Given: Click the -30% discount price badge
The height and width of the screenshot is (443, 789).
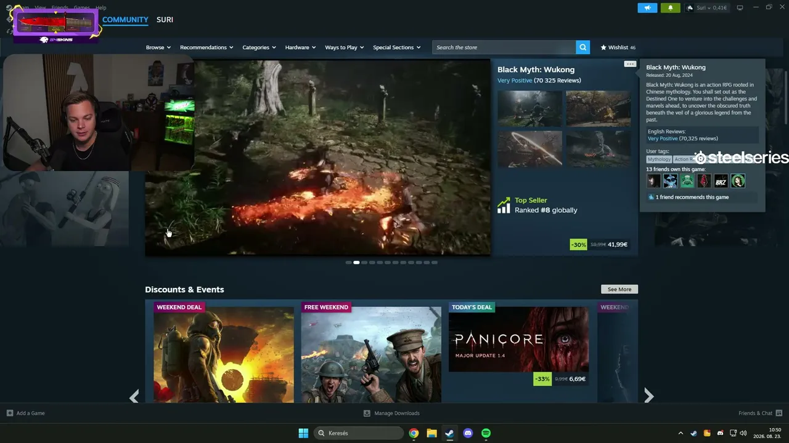Looking at the screenshot, I should tap(578, 244).
